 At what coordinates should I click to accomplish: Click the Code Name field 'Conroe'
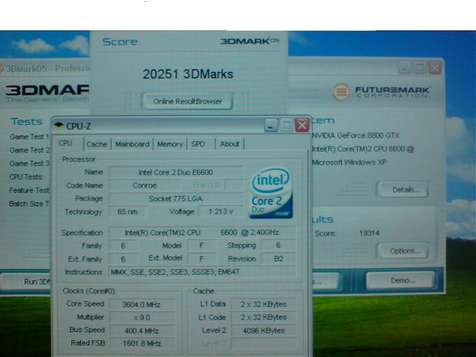[x=145, y=185]
